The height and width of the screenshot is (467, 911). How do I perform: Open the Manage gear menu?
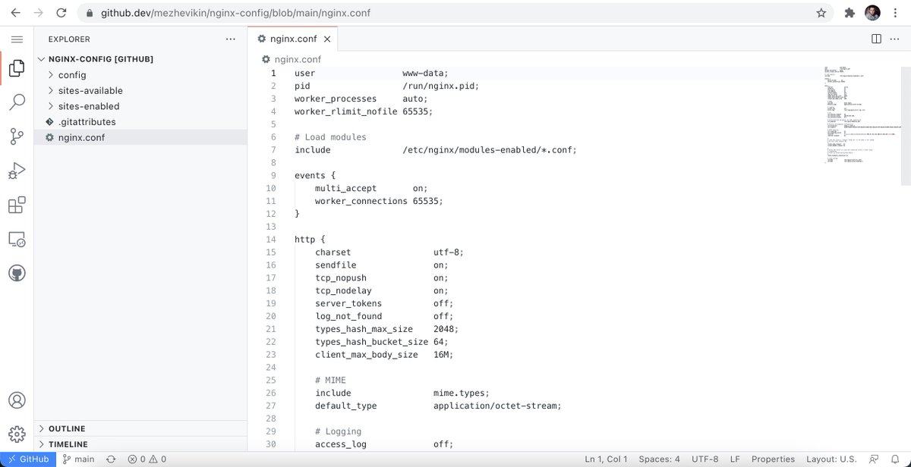point(17,434)
